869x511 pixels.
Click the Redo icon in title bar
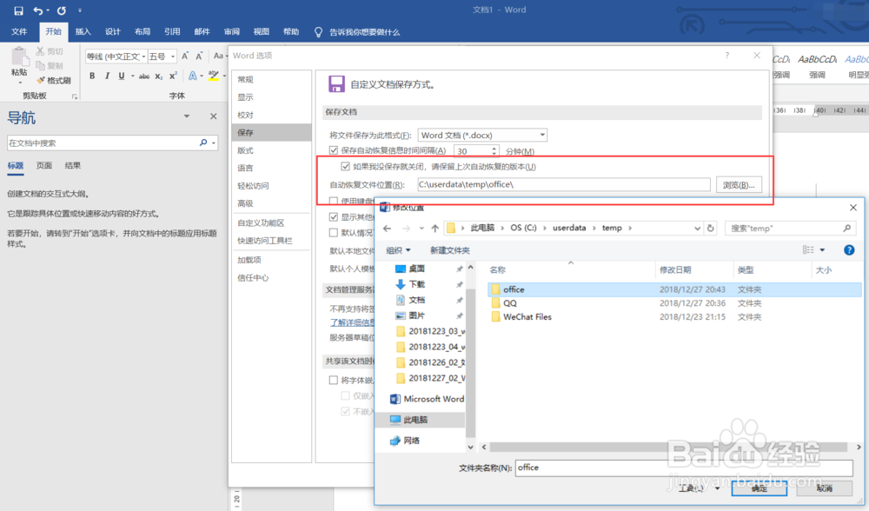coord(61,10)
